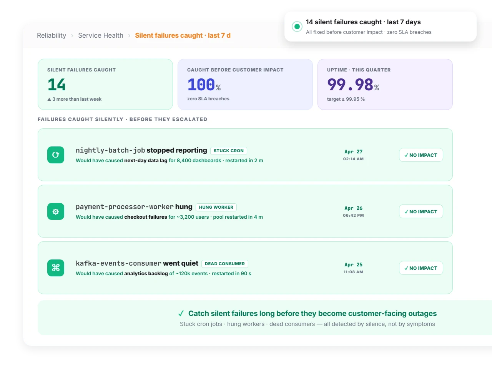
Task: Click the gear icon for payment-processor-worker
Action: click(x=56, y=211)
